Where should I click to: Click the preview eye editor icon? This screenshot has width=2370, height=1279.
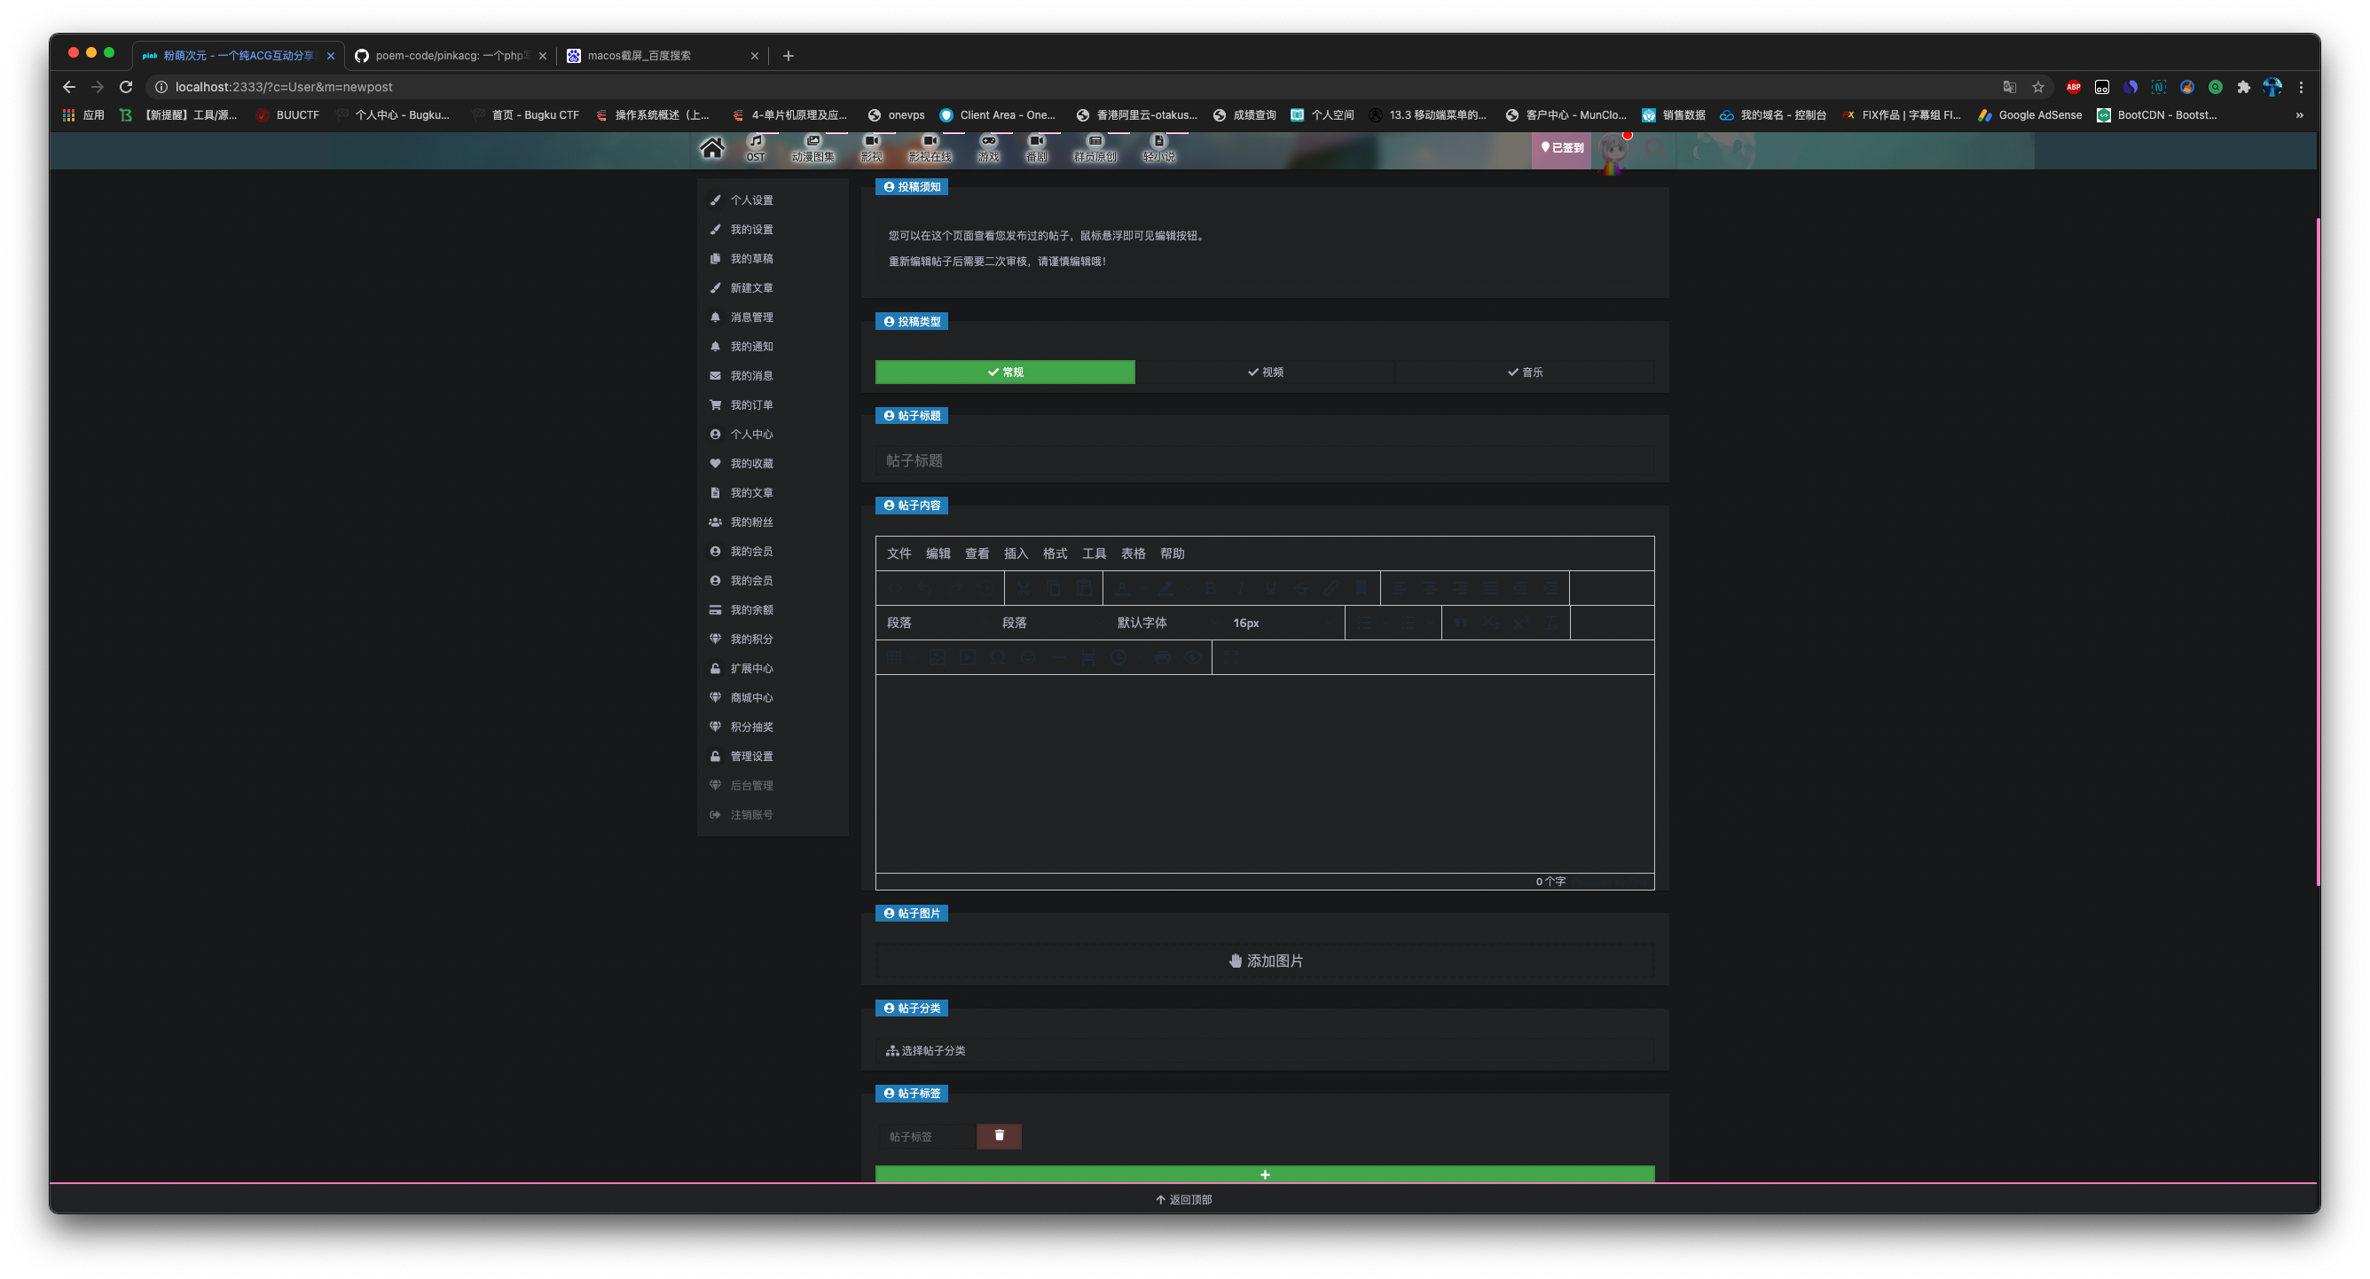click(1193, 658)
